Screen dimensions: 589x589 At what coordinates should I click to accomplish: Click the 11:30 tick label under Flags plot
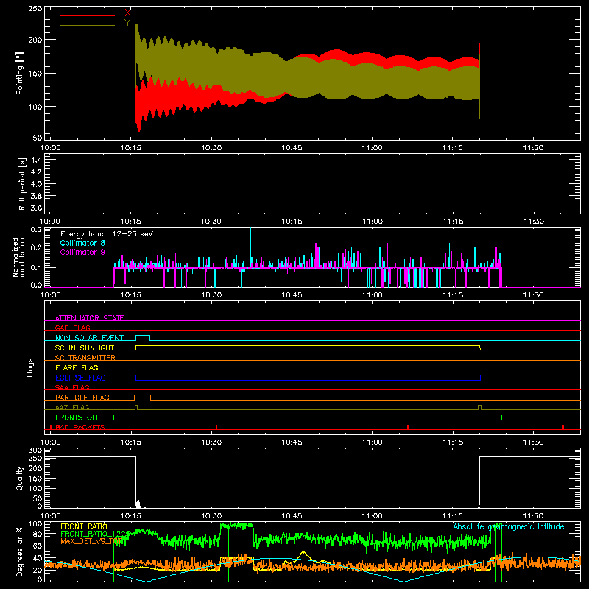point(533,442)
